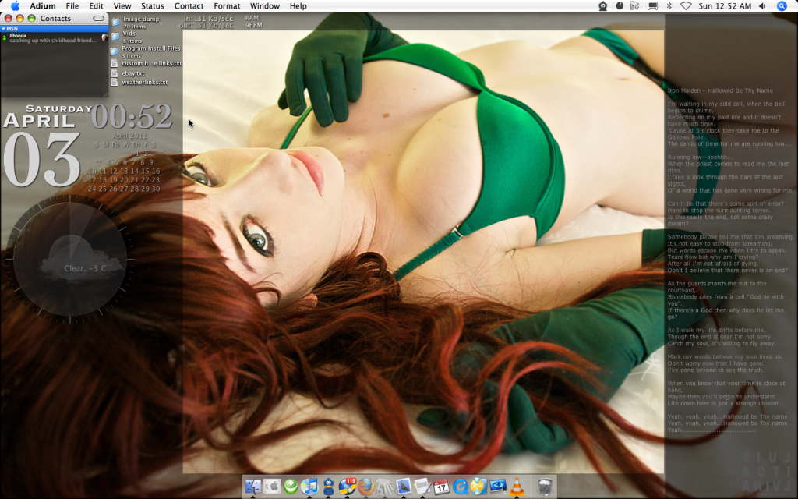Open the Status menu

click(x=152, y=5)
